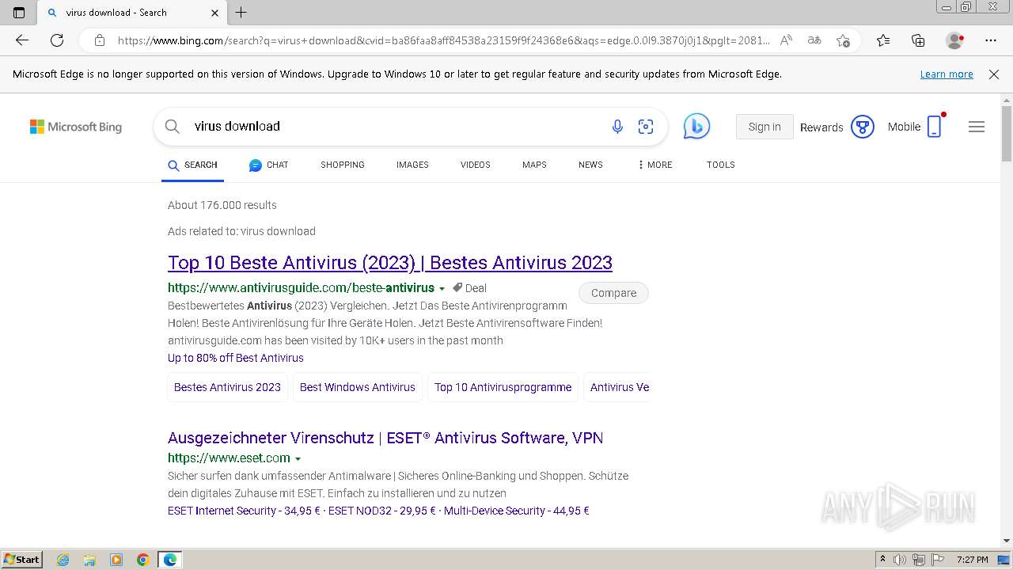Open File Explorer from taskbar
Viewport: 1013px width, 570px height.
pyautogui.click(x=89, y=560)
